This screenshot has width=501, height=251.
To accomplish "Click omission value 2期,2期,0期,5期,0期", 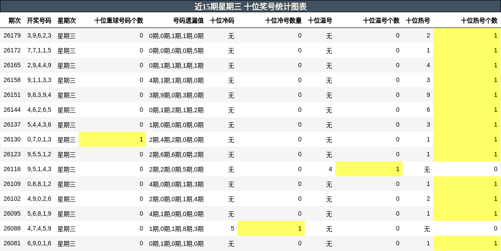I will point(176,169).
